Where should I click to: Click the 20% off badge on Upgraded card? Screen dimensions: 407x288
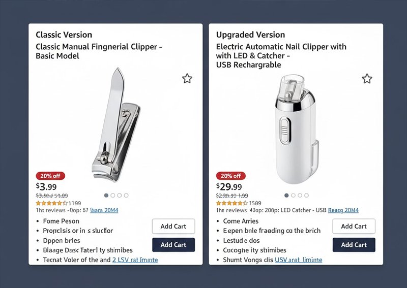tap(230, 176)
